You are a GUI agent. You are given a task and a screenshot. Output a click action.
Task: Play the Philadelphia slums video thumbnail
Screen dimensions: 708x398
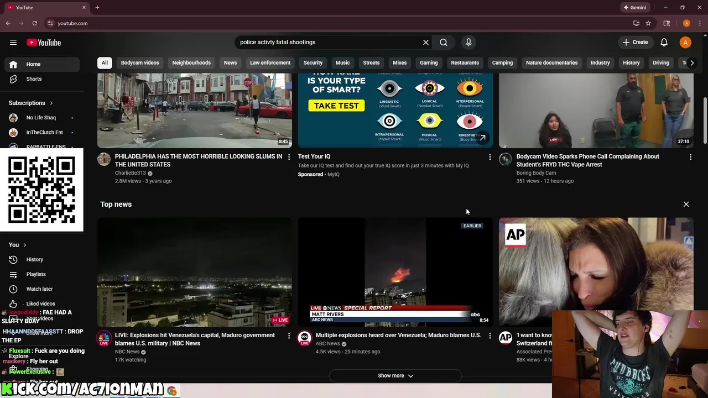tap(195, 111)
